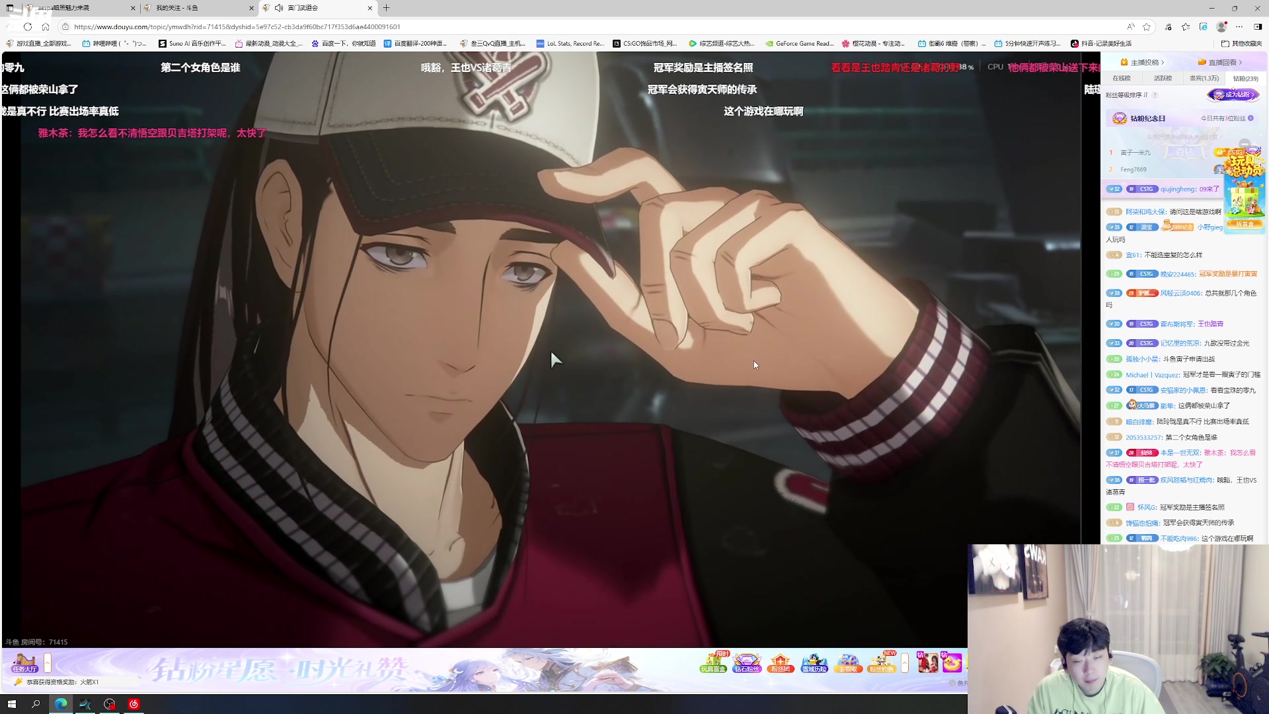
Task: Expand the arrow after 粉丝钓鱼
Action: point(905,662)
